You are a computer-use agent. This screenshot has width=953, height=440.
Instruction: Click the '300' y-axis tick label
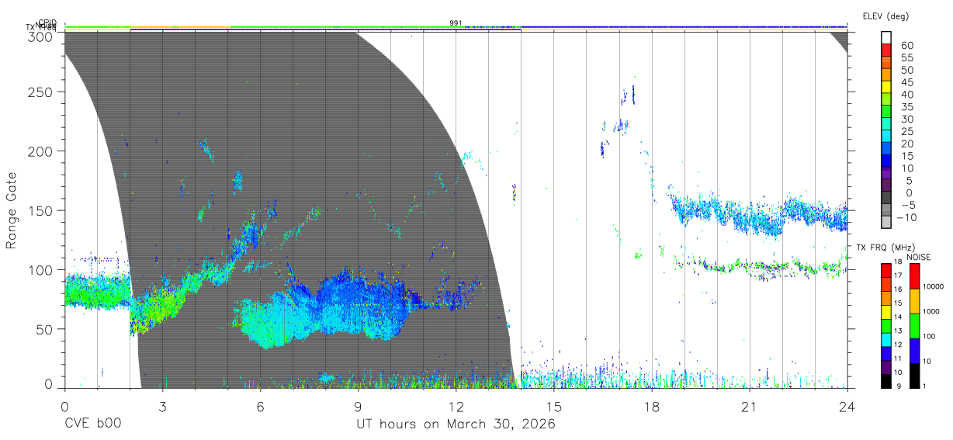(40, 36)
